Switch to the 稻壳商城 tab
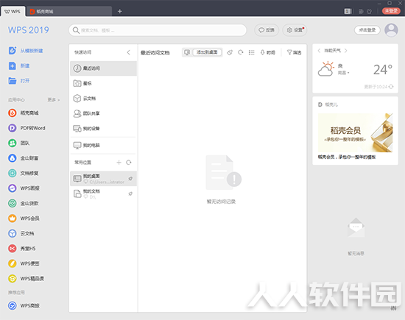 click(x=69, y=11)
